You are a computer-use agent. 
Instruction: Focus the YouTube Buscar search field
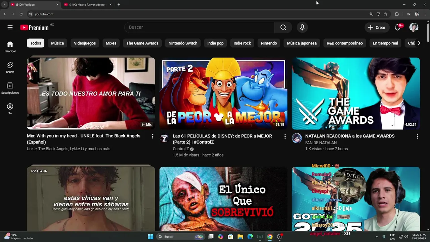click(x=199, y=27)
